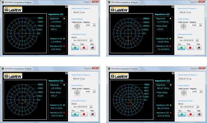Select the reactance value -5,94 Ohms
The image size is (207, 123).
click(56, 49)
